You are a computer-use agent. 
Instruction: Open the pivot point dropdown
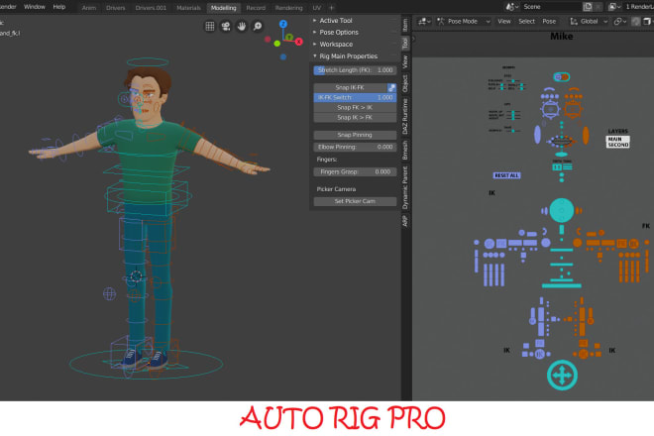pyautogui.click(x=620, y=21)
